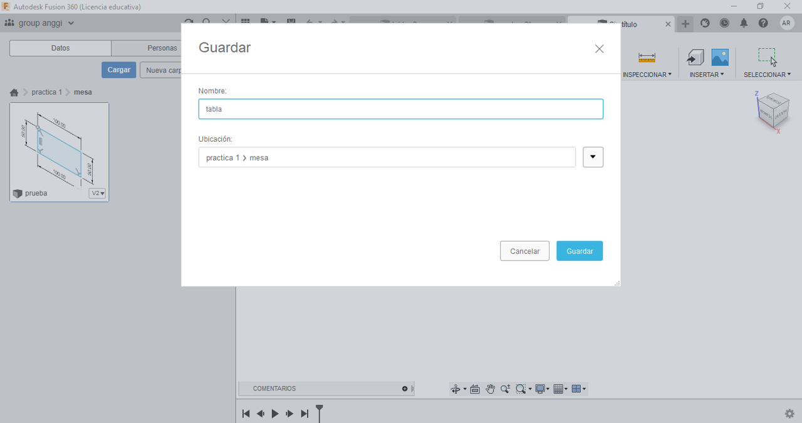This screenshot has height=423, width=802.
Task: Expand the group anggi team chevron
Action: point(71,23)
